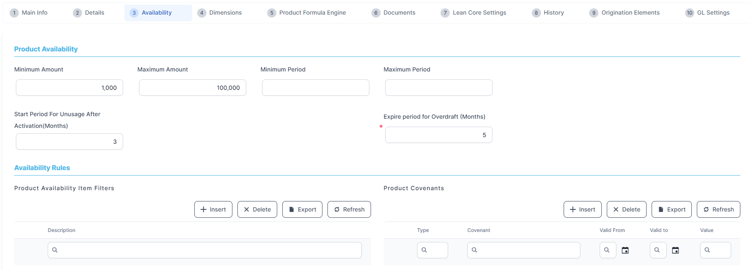Open the Product Formula Engine tab
Image resolution: width=750 pixels, height=270 pixels.
pyautogui.click(x=307, y=13)
